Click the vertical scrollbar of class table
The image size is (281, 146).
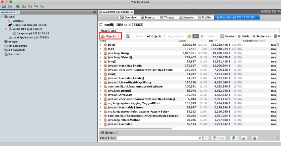pos(278,45)
